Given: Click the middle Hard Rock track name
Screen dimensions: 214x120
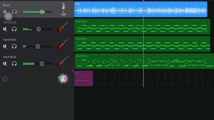Looking at the screenshot, I should [x=10, y=40].
